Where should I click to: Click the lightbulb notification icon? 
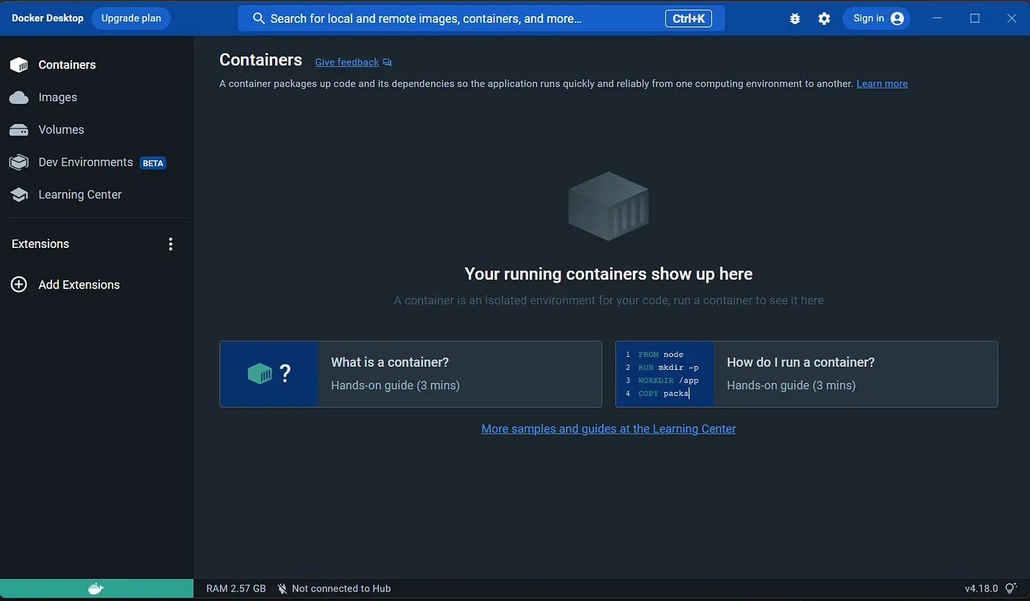(1011, 588)
